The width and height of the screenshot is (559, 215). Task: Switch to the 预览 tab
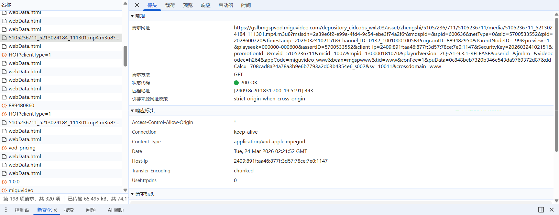(188, 5)
